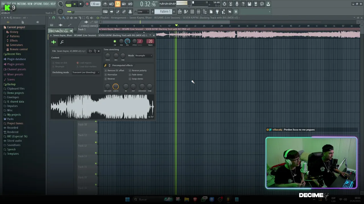Click the save new version icon
This screenshot has width=364, height=204.
click(256, 4)
